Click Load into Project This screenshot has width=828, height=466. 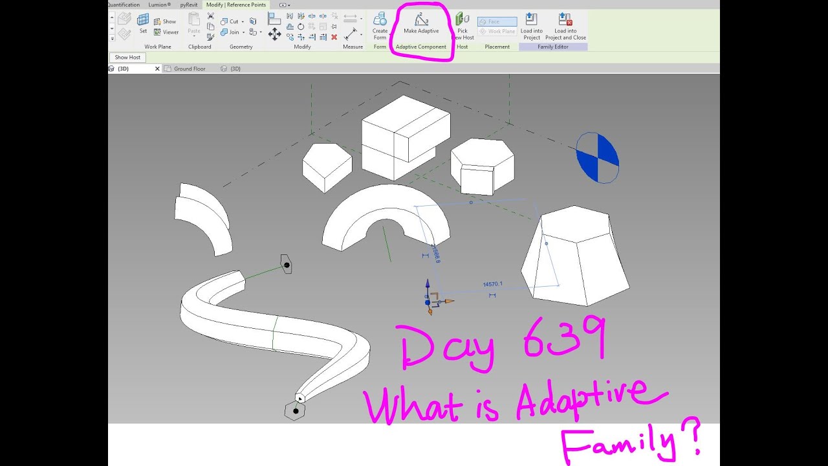532,26
